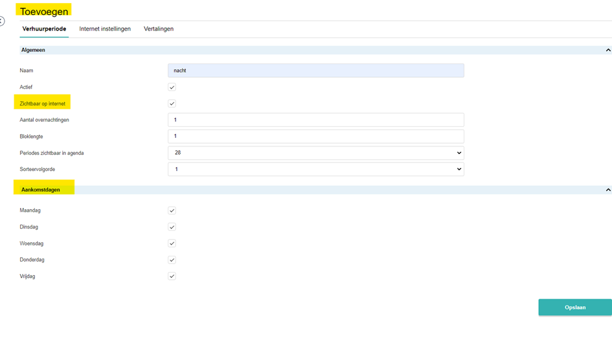Screen dimensions: 612x340
Task: Uncheck the Actief checkbox
Action: point(172,87)
